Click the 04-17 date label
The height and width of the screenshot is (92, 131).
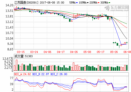(x=61, y=52)
